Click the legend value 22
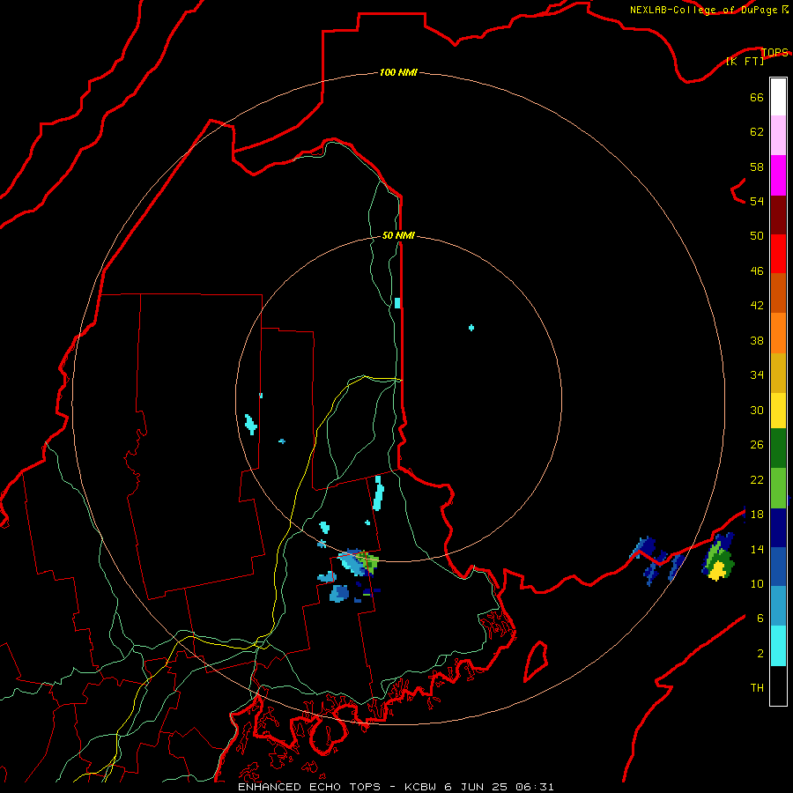This screenshot has width=793, height=793. [757, 479]
